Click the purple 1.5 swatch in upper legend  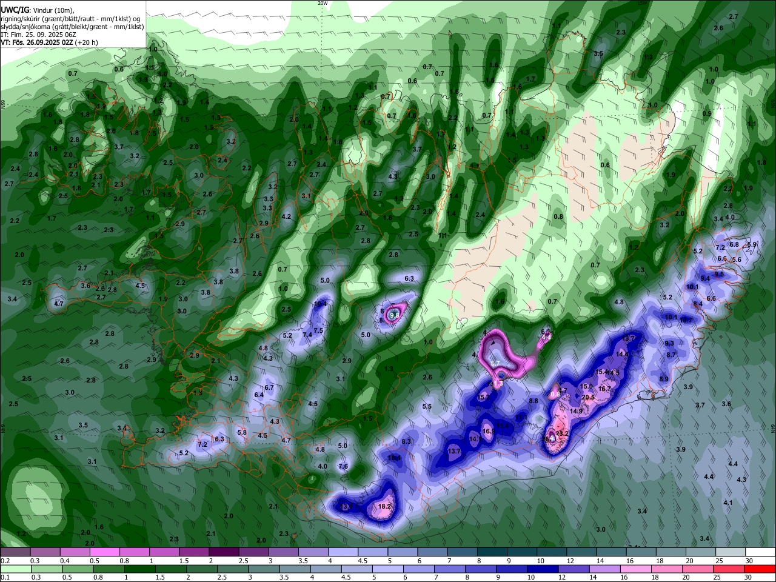(194, 552)
